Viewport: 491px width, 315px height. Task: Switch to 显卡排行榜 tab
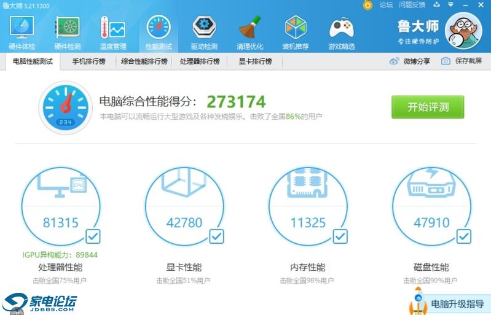pos(255,61)
